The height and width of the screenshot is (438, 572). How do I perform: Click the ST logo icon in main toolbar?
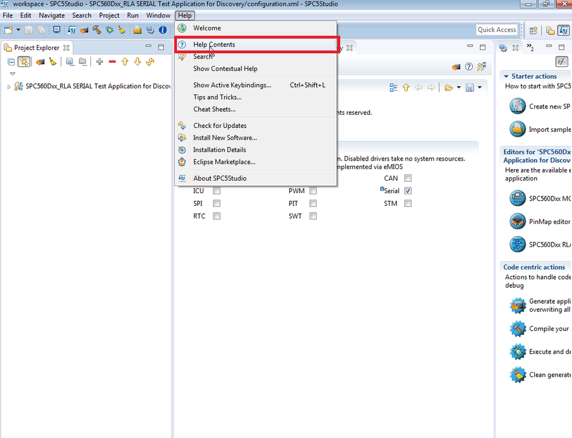tap(72, 30)
